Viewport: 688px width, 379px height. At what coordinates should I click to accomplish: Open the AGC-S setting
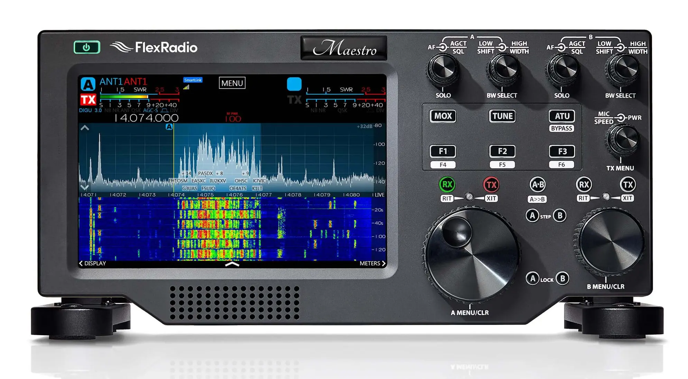click(150, 111)
